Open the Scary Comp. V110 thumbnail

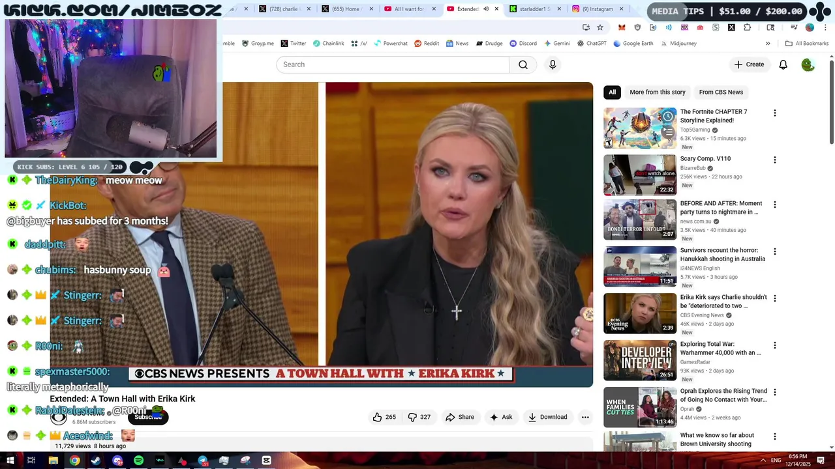[640, 175]
